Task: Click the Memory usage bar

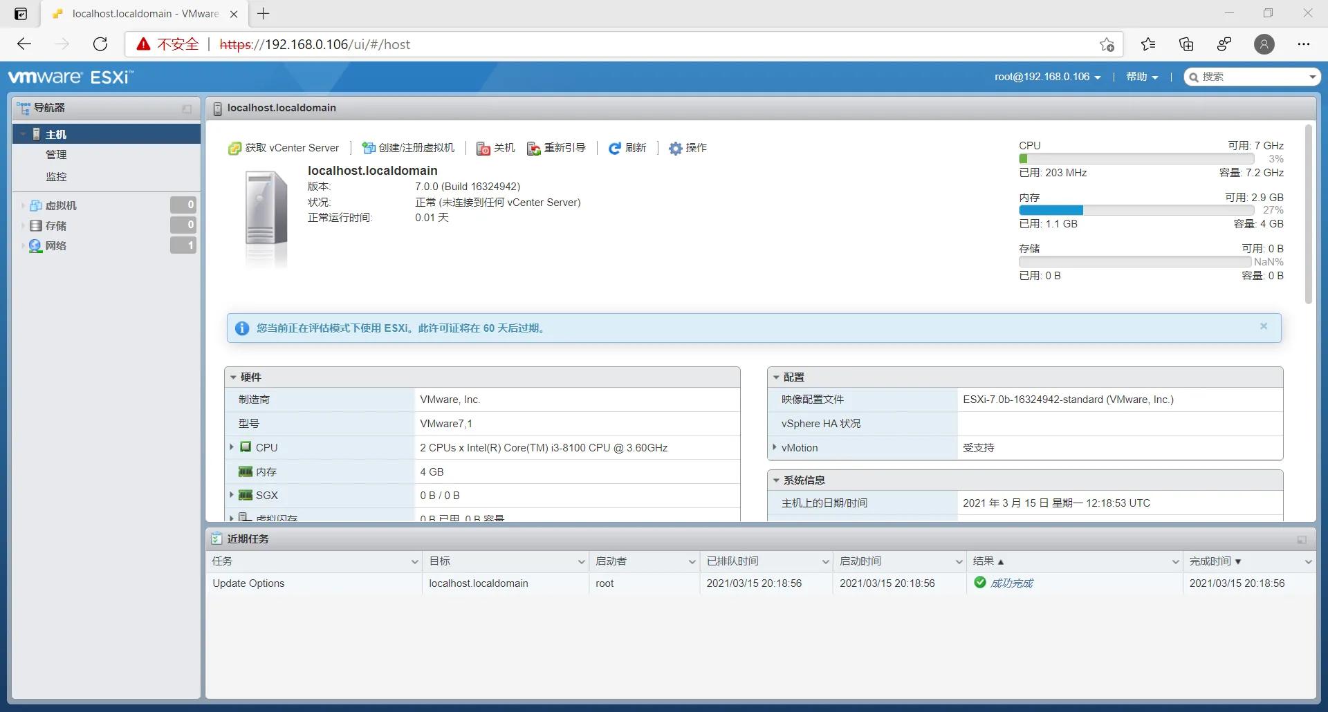Action: [1137, 210]
